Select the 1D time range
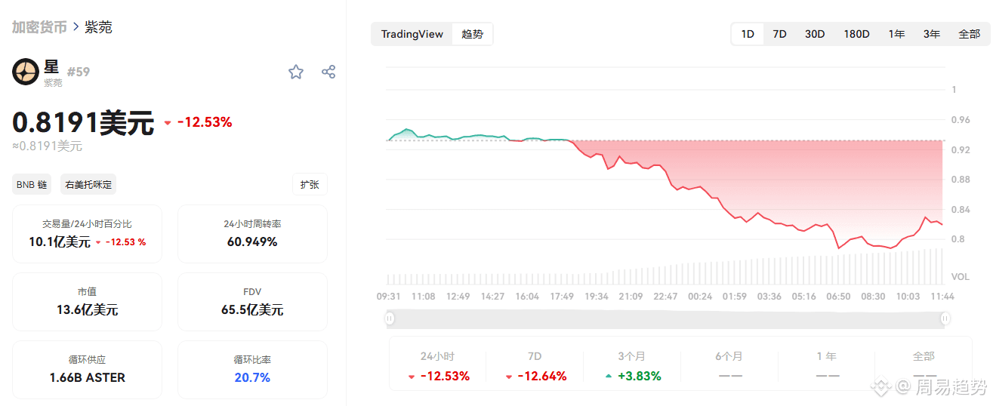Image resolution: width=993 pixels, height=406 pixels. point(748,34)
